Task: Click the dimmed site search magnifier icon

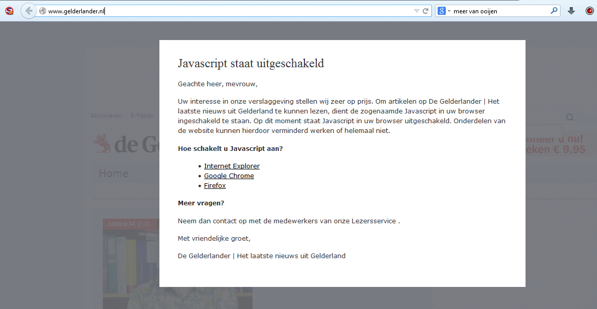Action: 570,118
